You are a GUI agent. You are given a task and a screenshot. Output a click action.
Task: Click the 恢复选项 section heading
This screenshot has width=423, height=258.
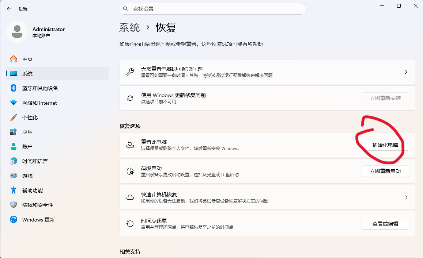(x=130, y=126)
